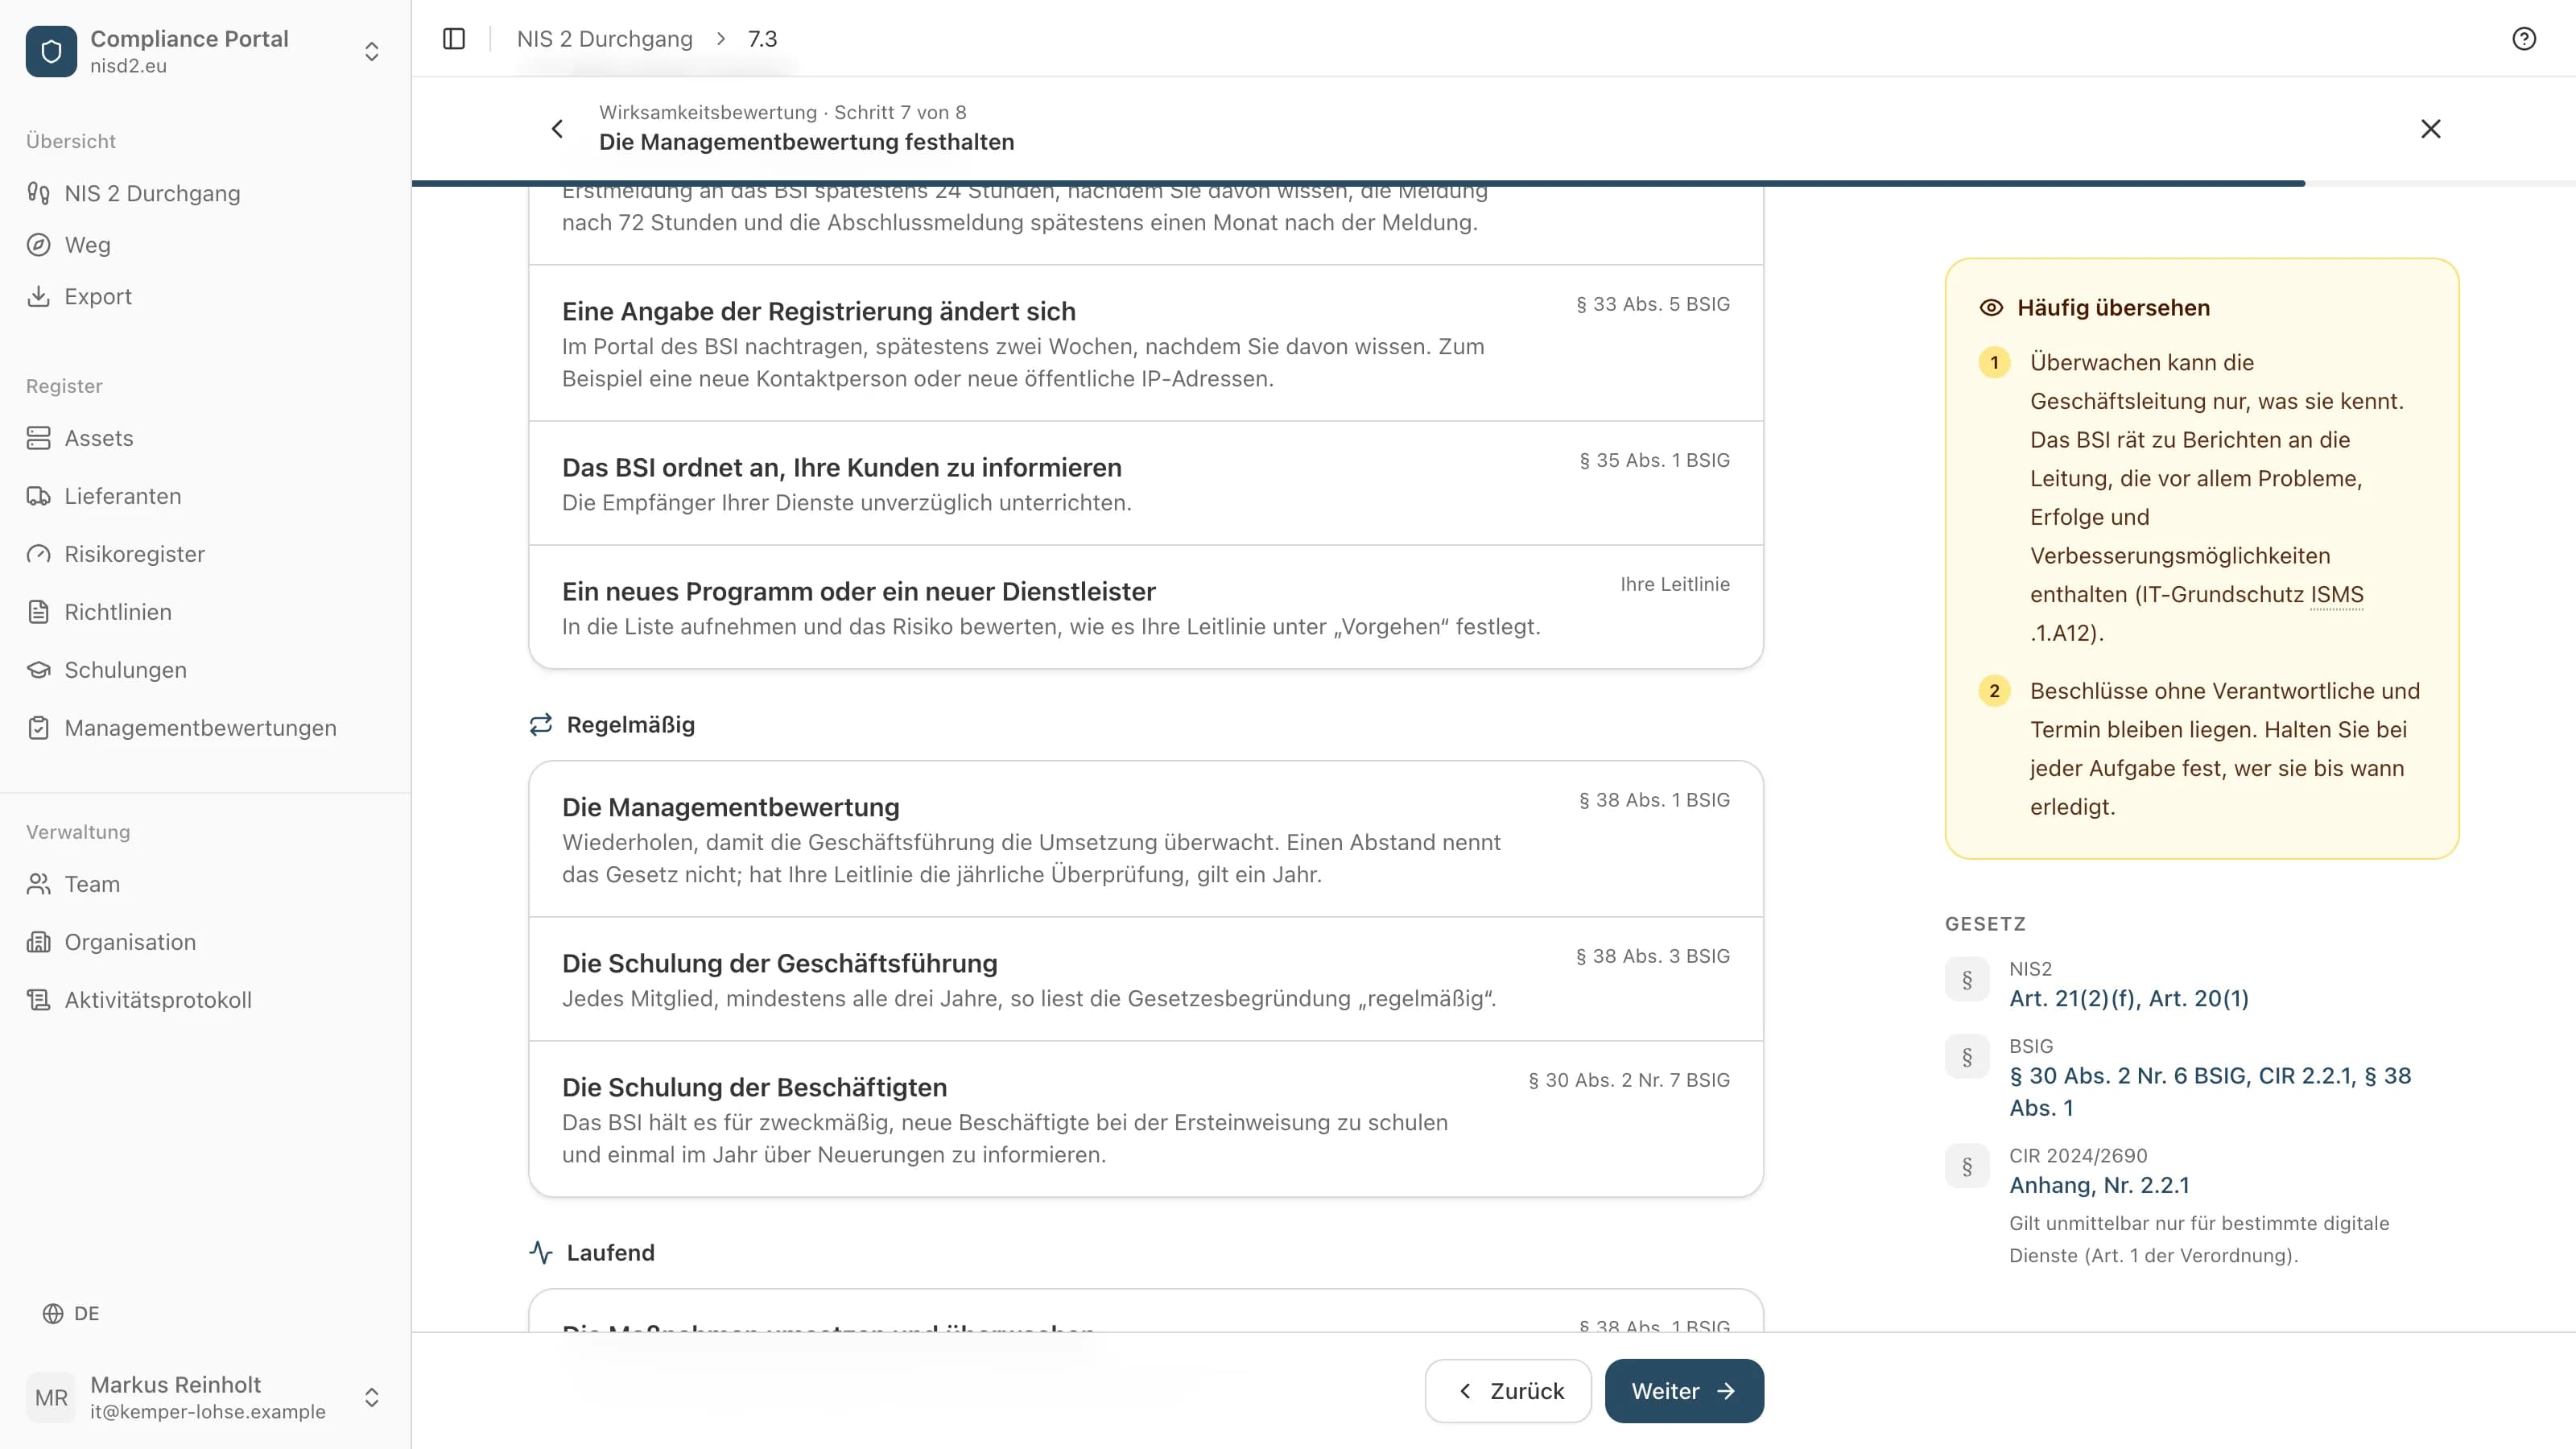
Task: Click the ISMS underlined term
Action: (x=2337, y=594)
